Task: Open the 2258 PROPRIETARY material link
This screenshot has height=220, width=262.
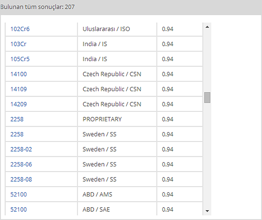Action: click(x=17, y=119)
